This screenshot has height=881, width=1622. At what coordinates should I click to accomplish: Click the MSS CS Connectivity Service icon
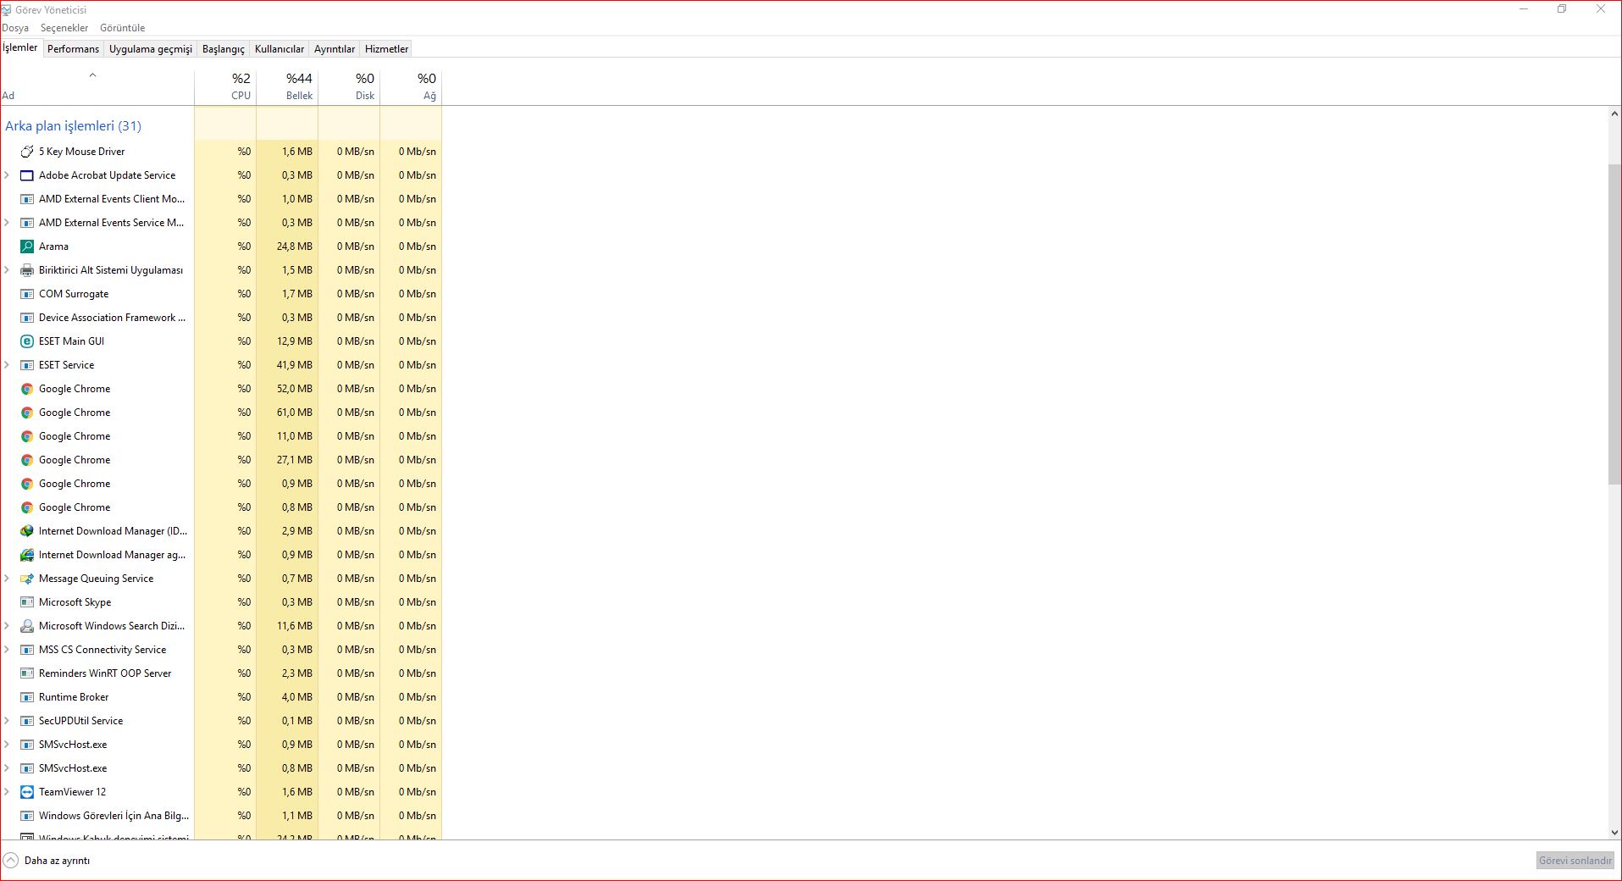click(x=27, y=650)
